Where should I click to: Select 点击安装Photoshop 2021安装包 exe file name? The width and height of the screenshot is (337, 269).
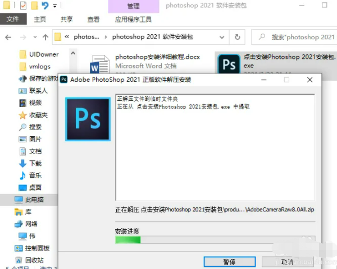(289, 61)
